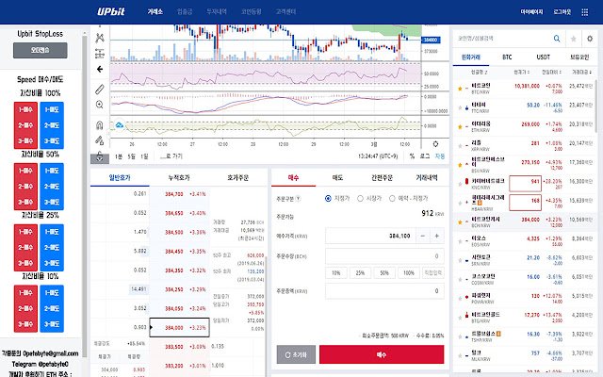Set order quantity to 10%
The width and height of the screenshot is (603, 377).
click(336, 272)
